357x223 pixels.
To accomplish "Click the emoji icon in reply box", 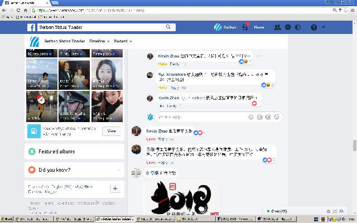I will [x=251, y=117].
